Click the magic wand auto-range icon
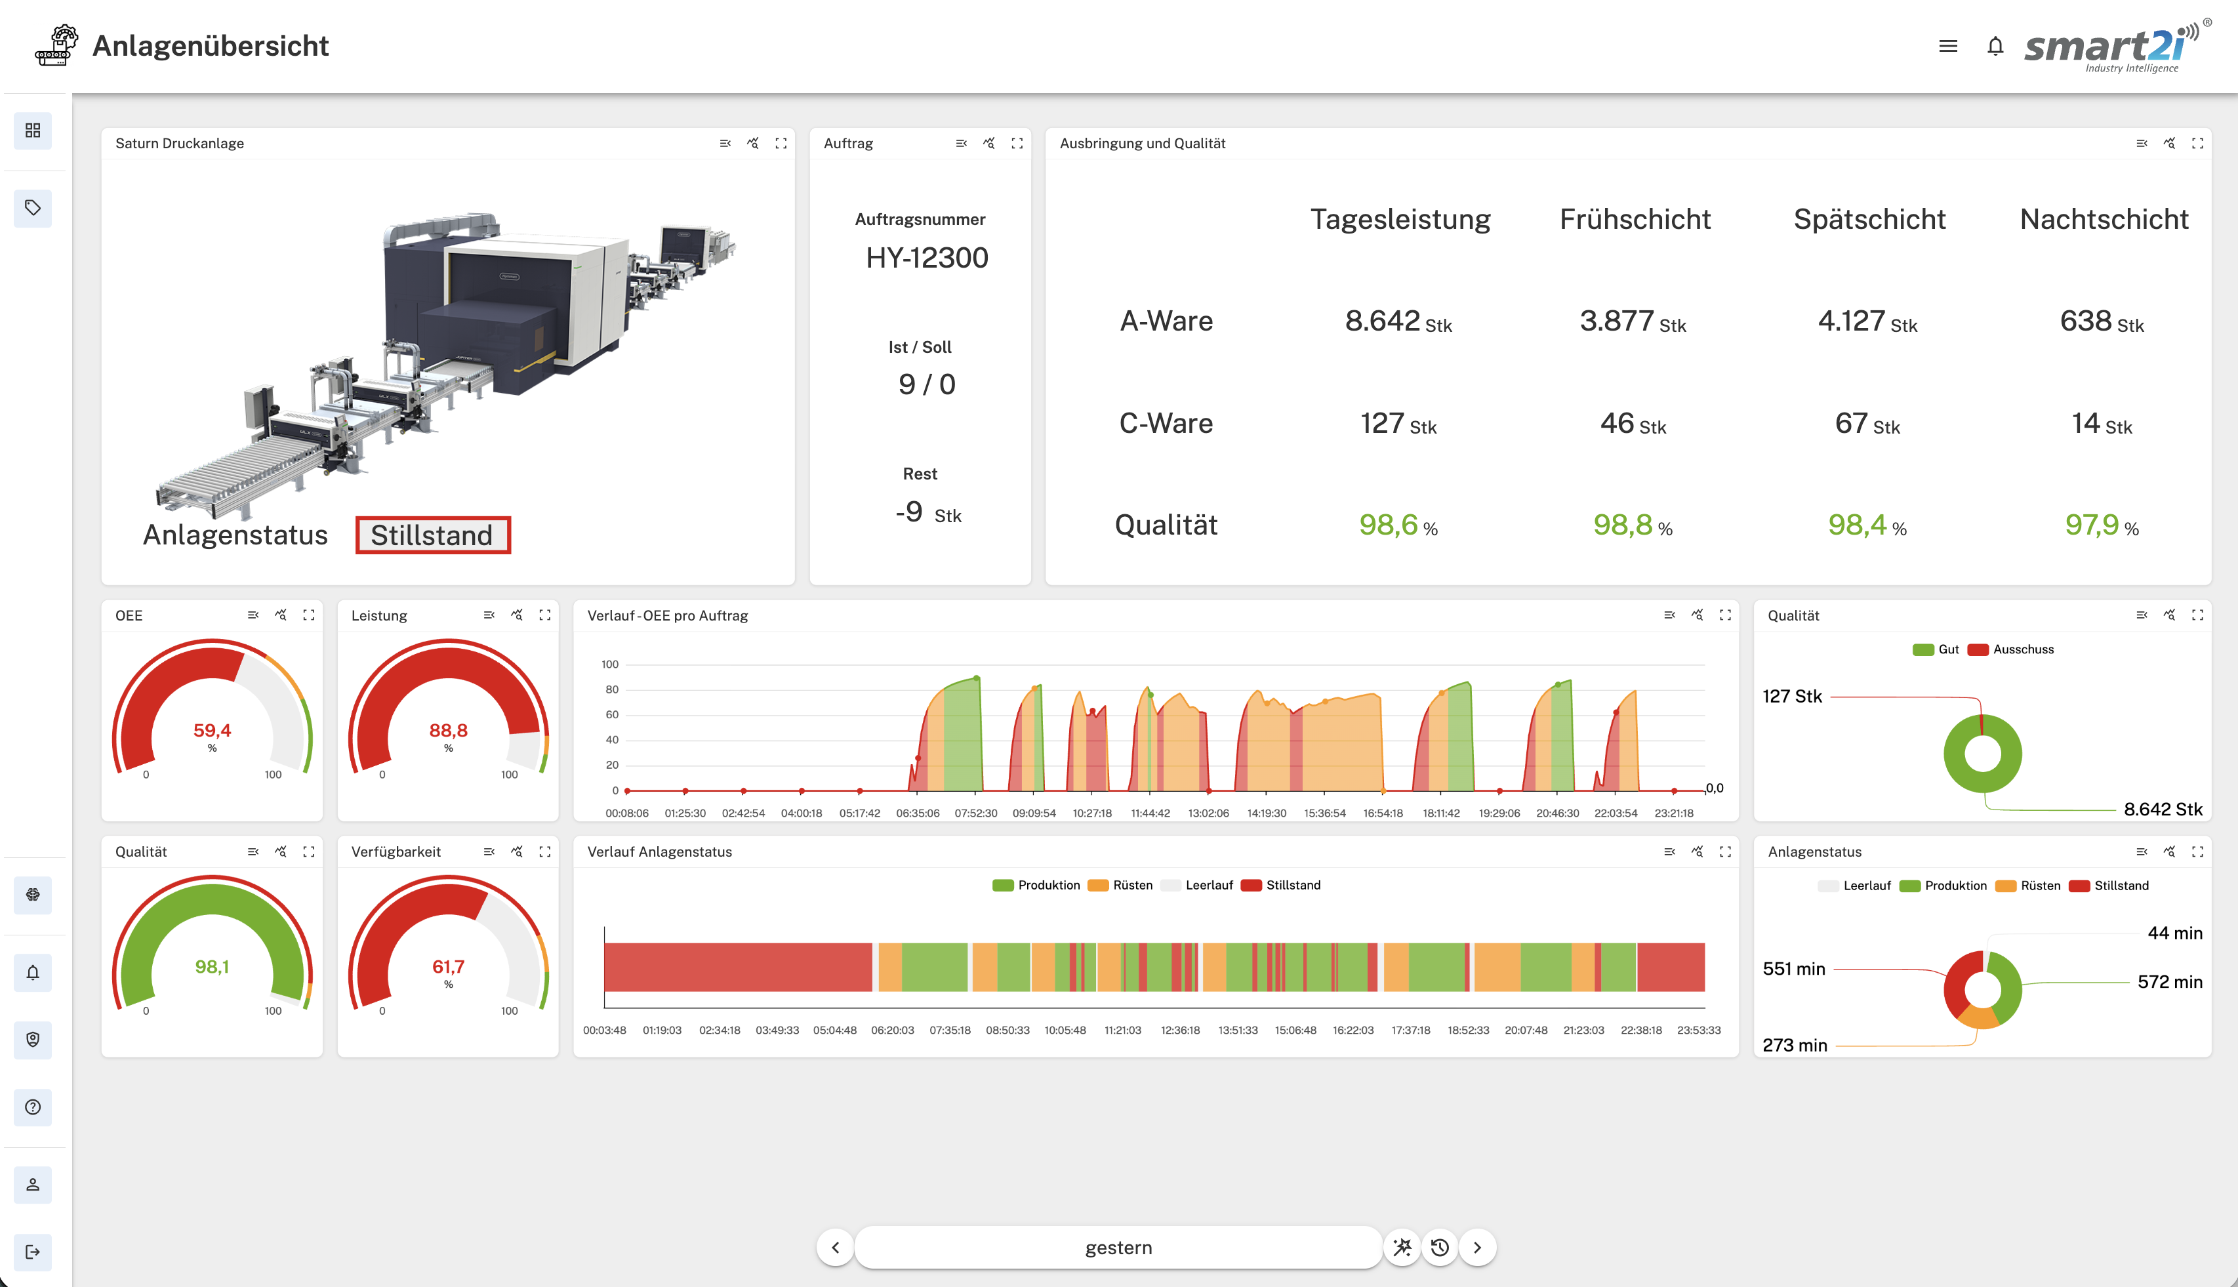Image resolution: width=2238 pixels, height=1287 pixels. click(1403, 1247)
